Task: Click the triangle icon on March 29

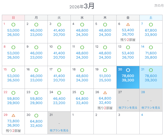Action: point(13,115)
